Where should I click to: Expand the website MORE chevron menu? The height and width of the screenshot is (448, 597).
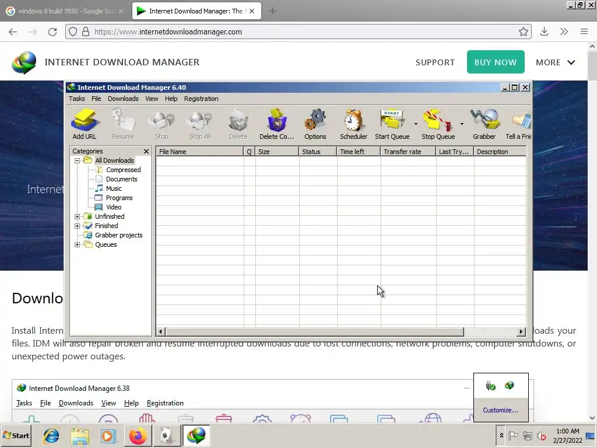pyautogui.click(x=571, y=62)
